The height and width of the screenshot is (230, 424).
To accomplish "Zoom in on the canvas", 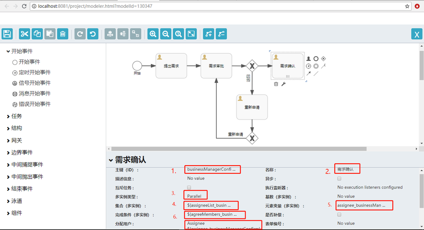I will click(x=153, y=34).
